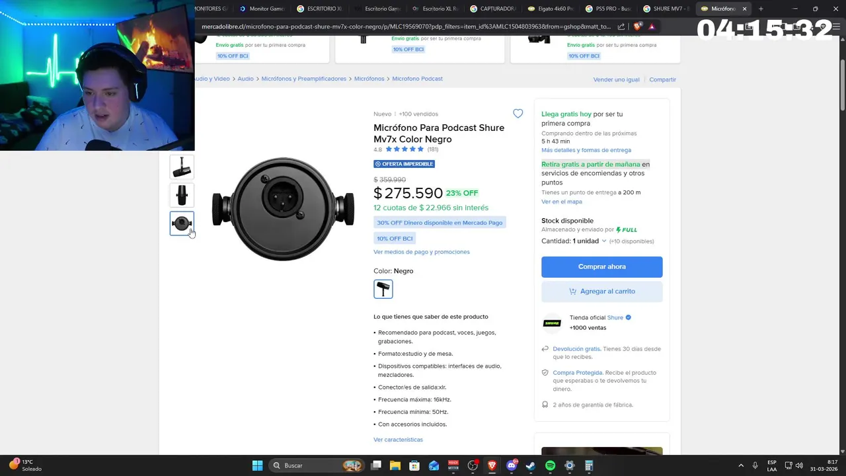Switch to the PS5 PRO tab
This screenshot has width=846, height=476.
[609, 9]
